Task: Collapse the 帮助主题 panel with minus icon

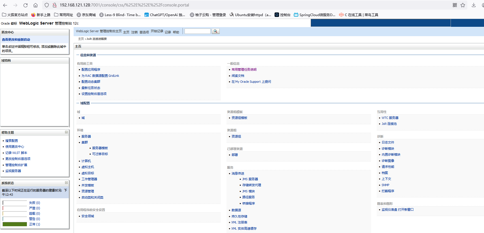Action: [66, 132]
